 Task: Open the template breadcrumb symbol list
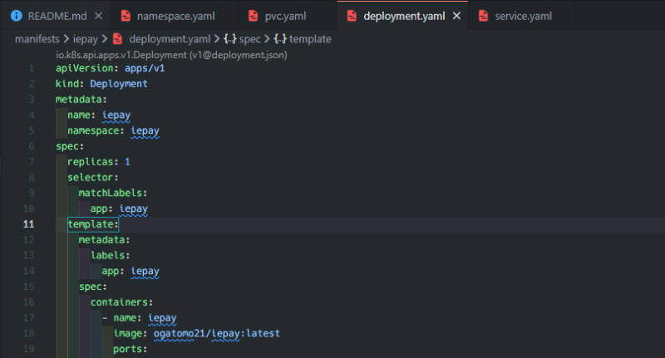309,38
